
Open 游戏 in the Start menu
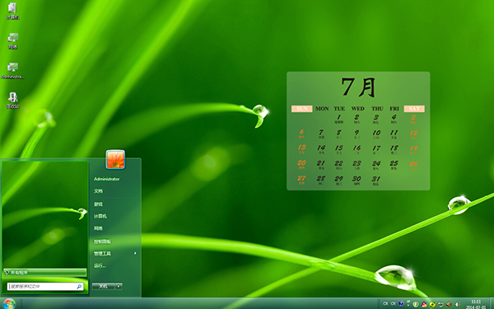click(98, 204)
